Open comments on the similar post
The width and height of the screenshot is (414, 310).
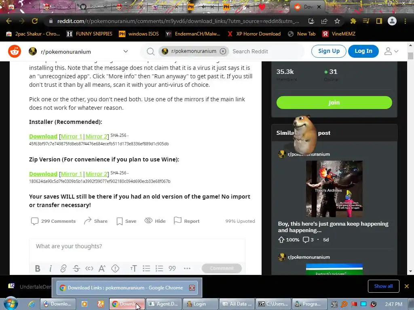pos(308,240)
